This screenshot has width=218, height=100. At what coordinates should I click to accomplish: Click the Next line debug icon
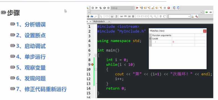pyautogui.click(x=145, y=8)
